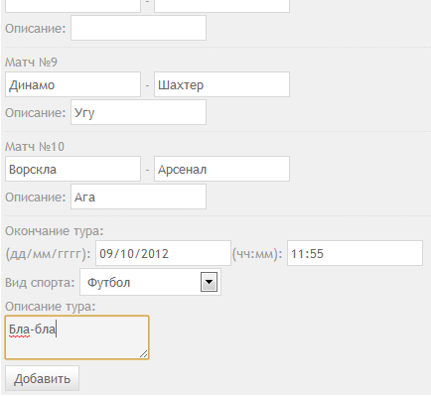Click the Окончание тура label
This screenshot has height=396, width=431.
(x=55, y=230)
